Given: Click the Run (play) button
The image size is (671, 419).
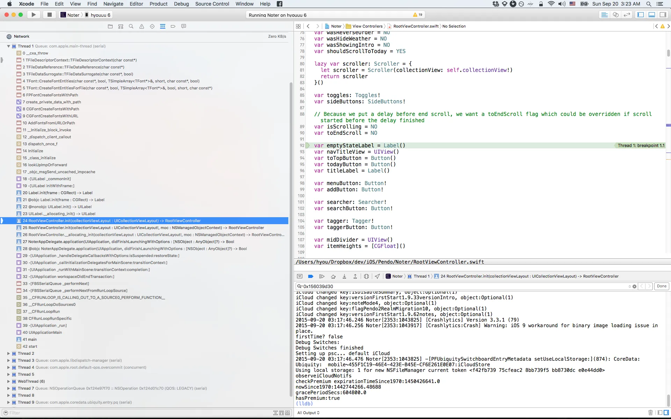Looking at the screenshot, I should 34,15.
